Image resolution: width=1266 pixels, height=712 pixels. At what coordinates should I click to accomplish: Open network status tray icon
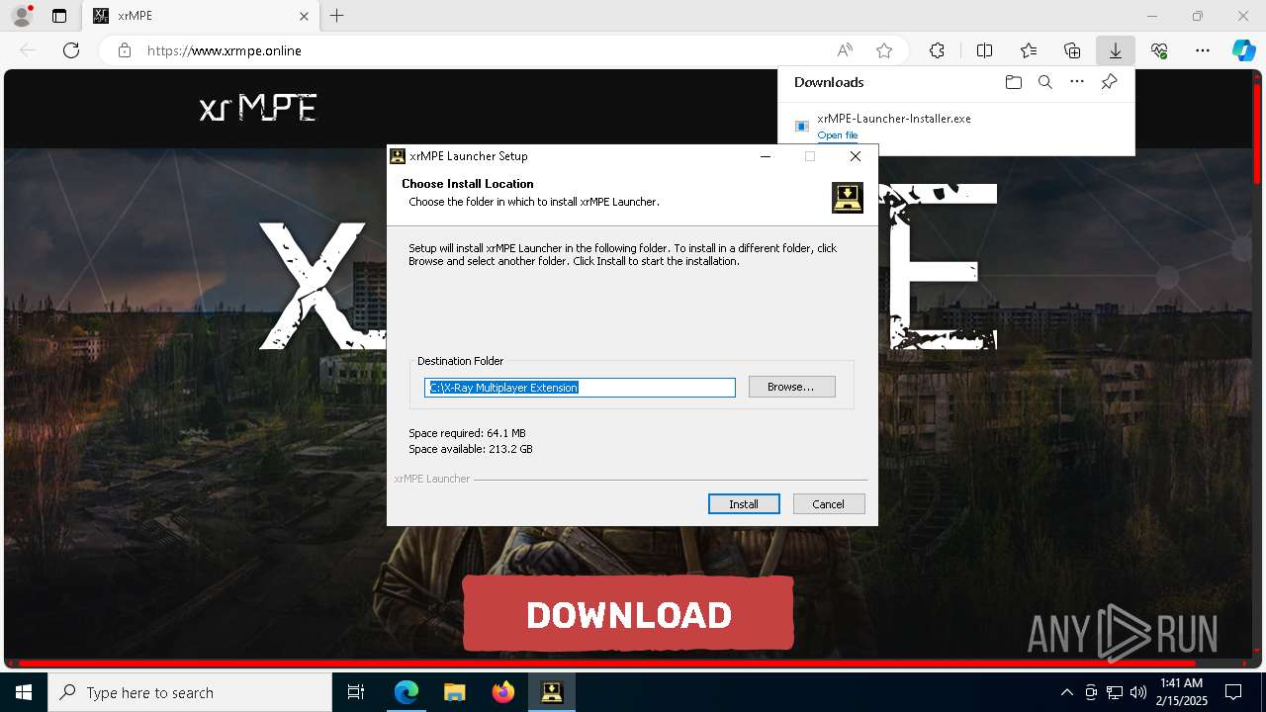(1115, 692)
